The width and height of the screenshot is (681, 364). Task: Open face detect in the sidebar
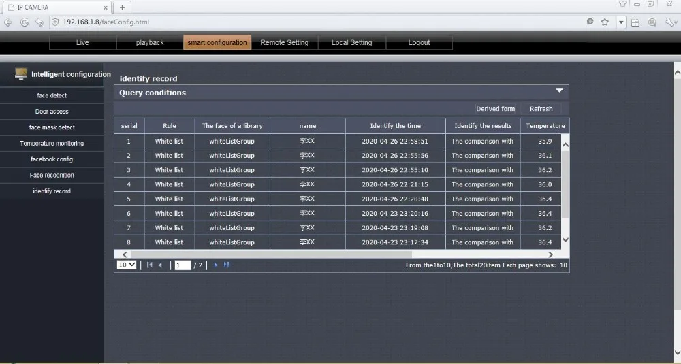pyautogui.click(x=52, y=95)
